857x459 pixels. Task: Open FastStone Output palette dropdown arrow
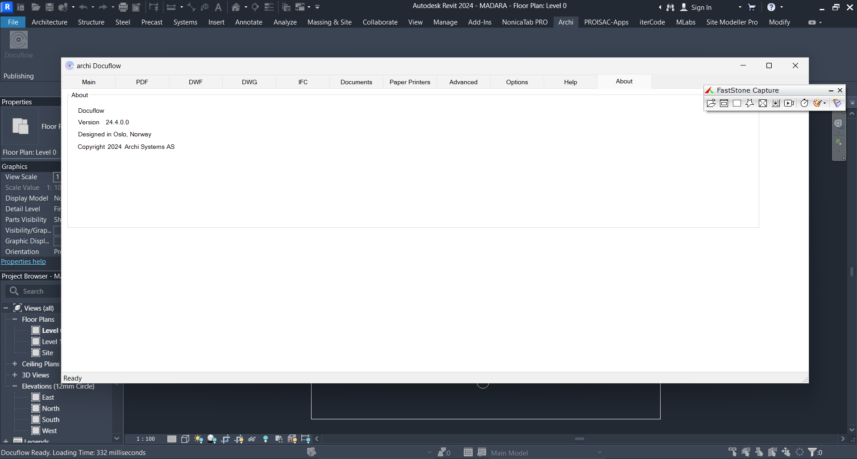point(825,103)
